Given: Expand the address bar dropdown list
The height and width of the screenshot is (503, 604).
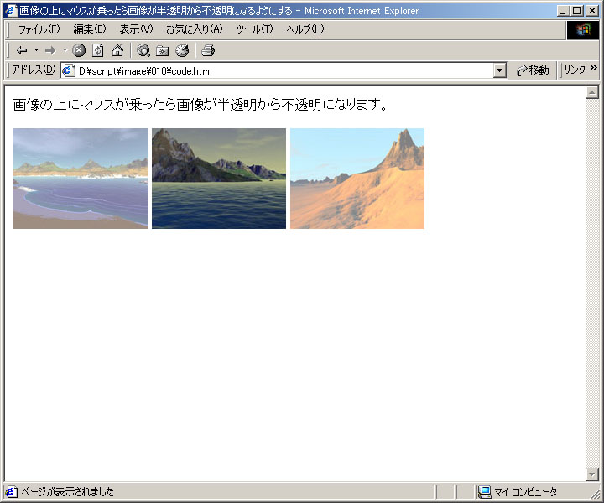Looking at the screenshot, I should pos(500,70).
